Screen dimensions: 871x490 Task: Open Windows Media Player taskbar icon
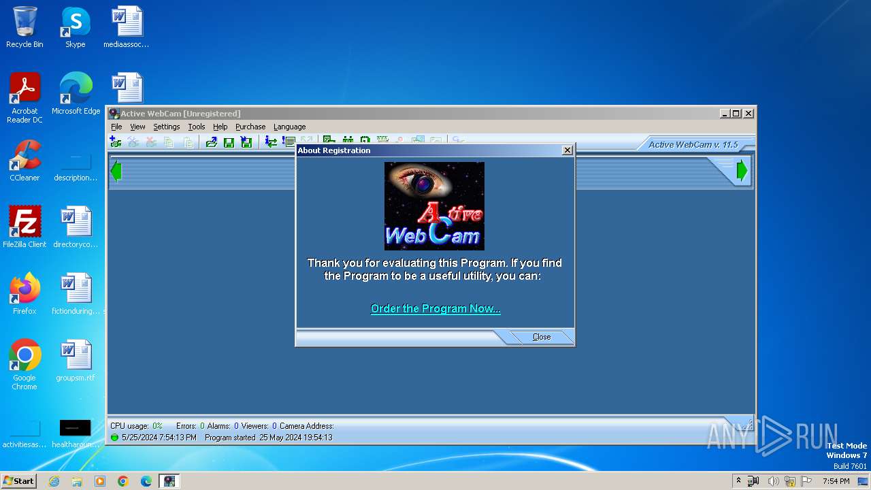[x=100, y=481]
